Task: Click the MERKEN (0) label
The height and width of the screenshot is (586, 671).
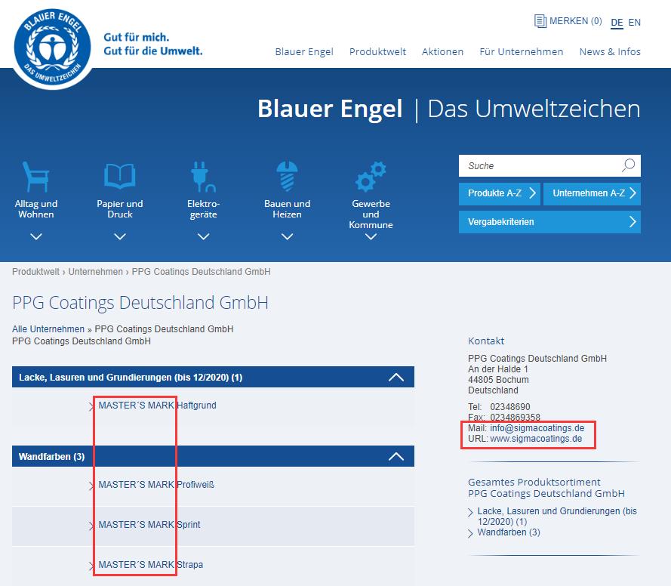Action: coord(576,21)
